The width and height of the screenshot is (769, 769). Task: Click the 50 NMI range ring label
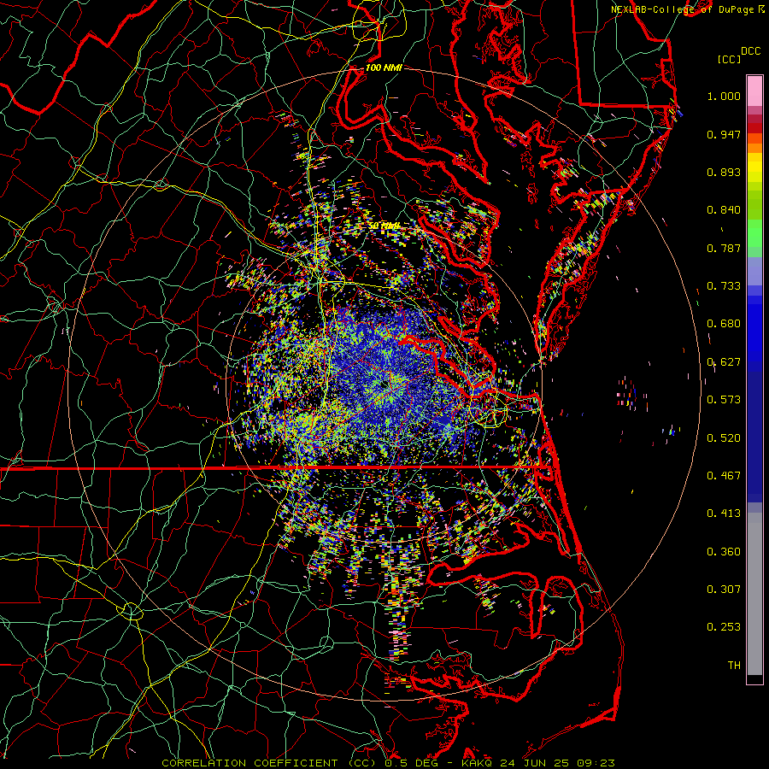coord(384,226)
